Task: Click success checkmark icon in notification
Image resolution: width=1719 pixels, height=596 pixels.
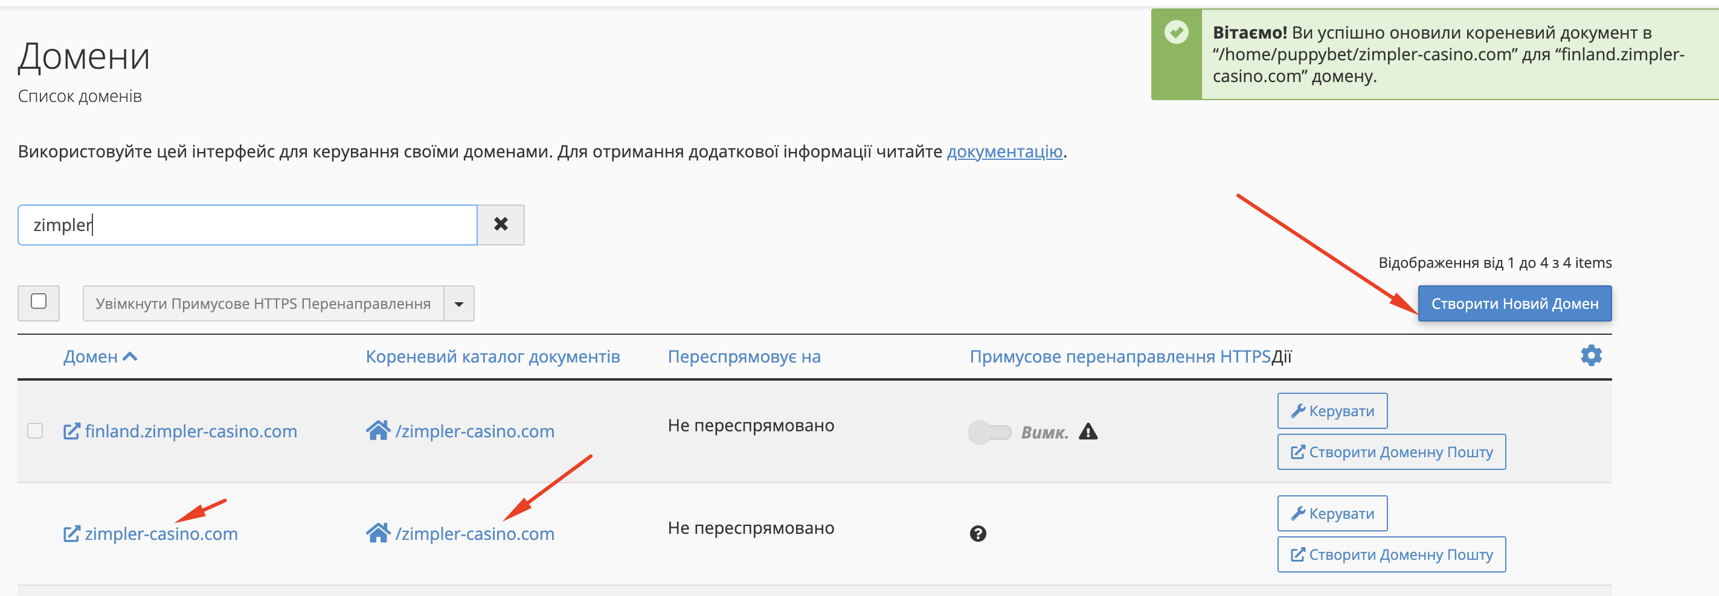Action: [x=1177, y=32]
